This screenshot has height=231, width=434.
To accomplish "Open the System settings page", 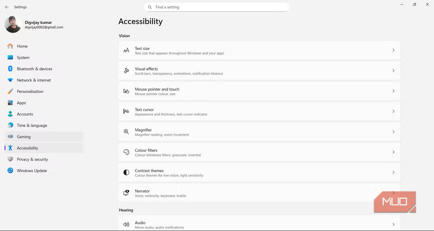I will tap(23, 58).
